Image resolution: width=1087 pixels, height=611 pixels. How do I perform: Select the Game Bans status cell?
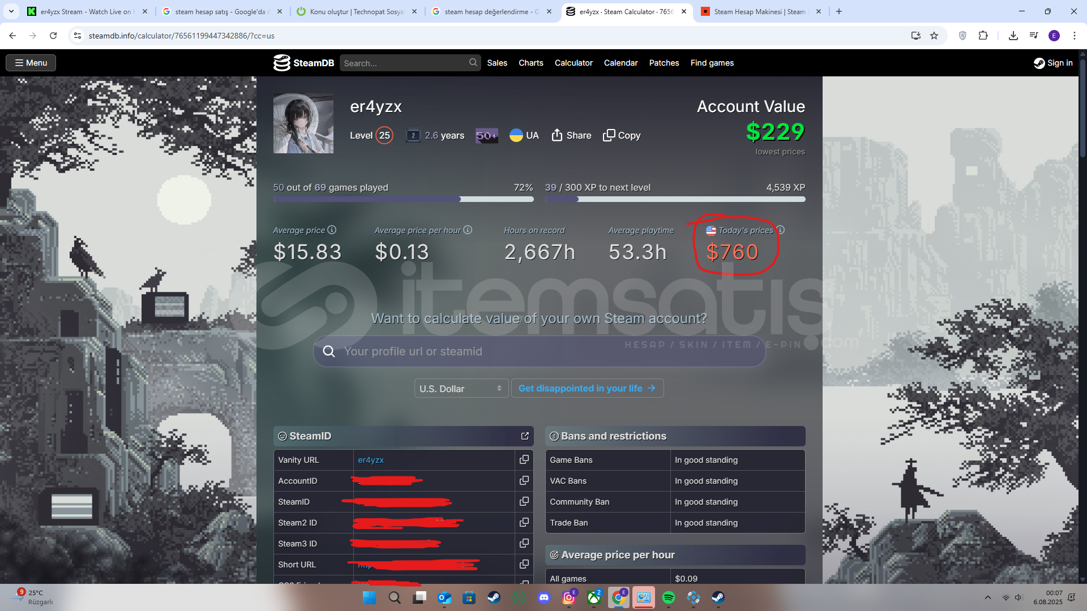click(737, 460)
